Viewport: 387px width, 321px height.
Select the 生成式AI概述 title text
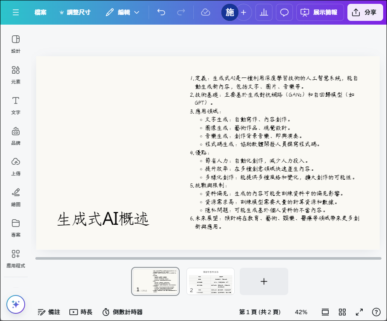pos(103,219)
